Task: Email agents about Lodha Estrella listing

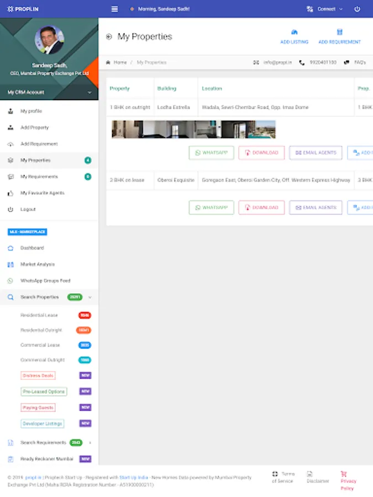Action: pos(316,153)
